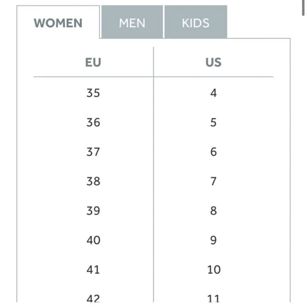
Task: Pick US size 7
Action: coord(213,181)
